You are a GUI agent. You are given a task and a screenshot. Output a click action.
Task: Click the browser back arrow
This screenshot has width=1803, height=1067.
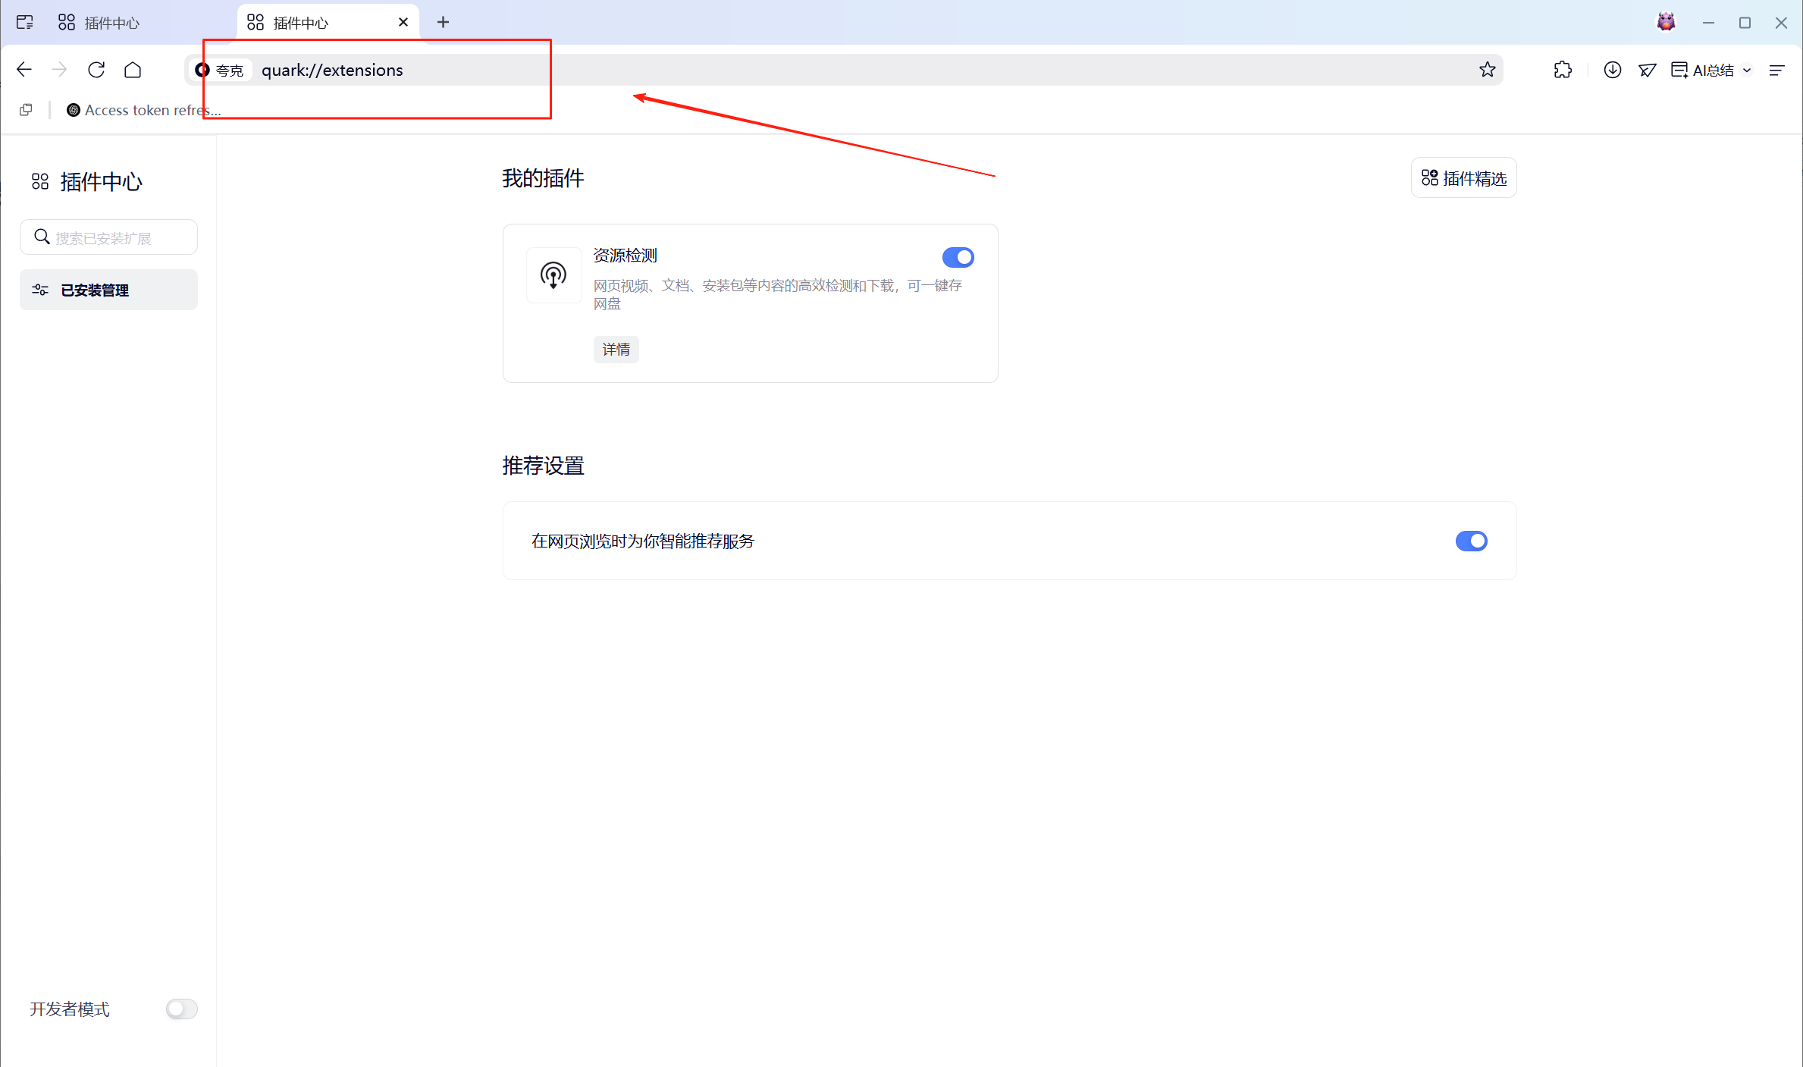(24, 70)
